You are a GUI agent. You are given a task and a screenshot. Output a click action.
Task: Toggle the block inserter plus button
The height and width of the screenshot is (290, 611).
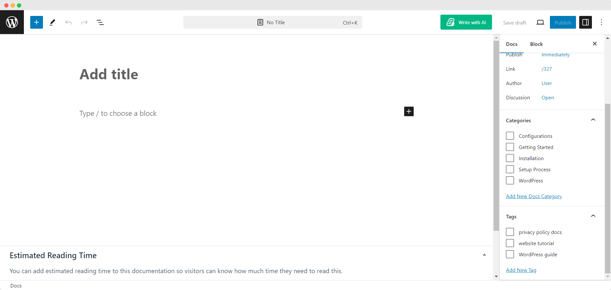pyautogui.click(x=37, y=22)
